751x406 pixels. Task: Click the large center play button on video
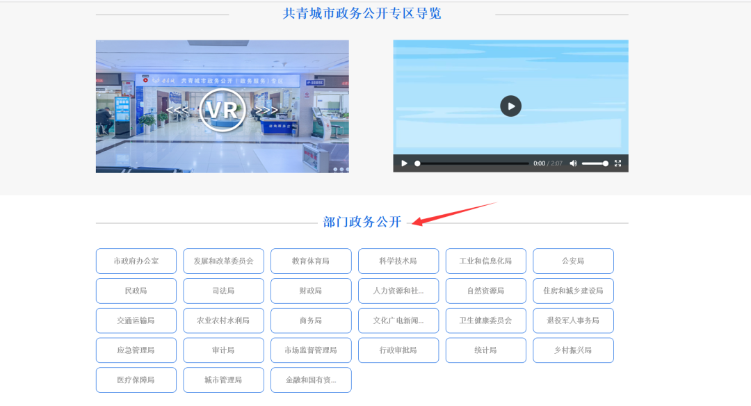click(510, 106)
